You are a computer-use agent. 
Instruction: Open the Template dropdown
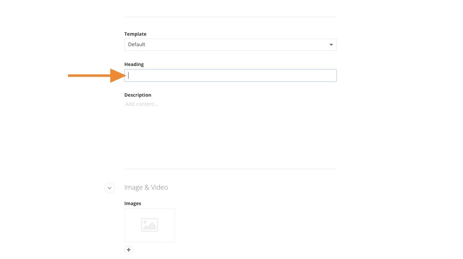230,45
